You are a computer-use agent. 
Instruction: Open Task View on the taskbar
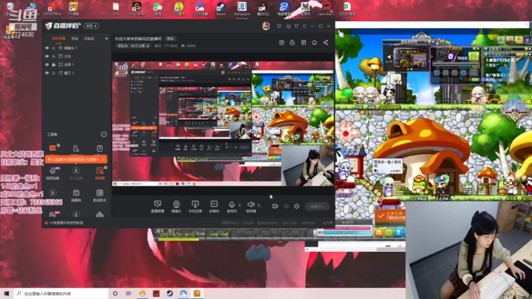click(128, 294)
